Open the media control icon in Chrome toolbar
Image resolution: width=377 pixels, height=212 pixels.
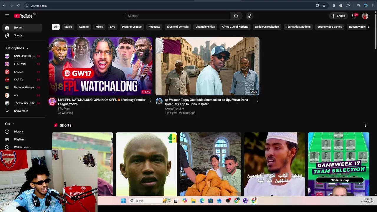click(x=358, y=6)
